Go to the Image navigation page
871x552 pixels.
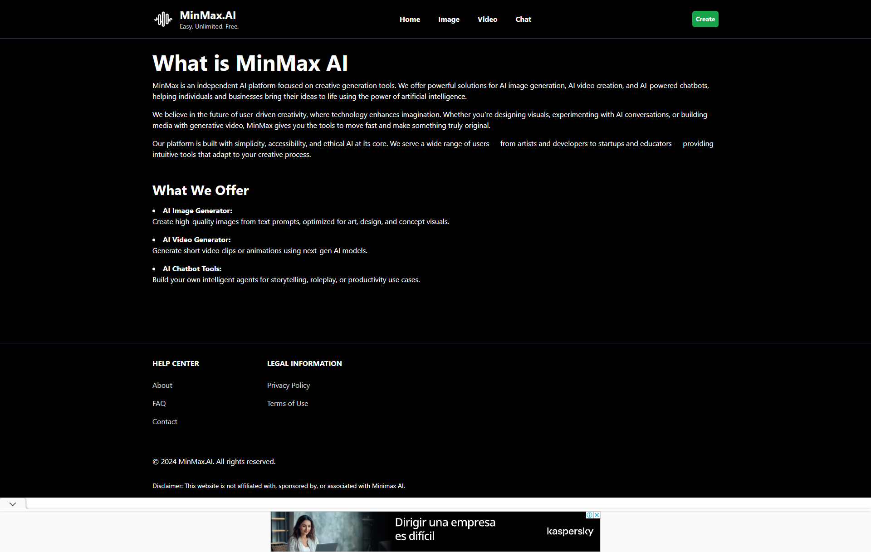click(x=449, y=20)
